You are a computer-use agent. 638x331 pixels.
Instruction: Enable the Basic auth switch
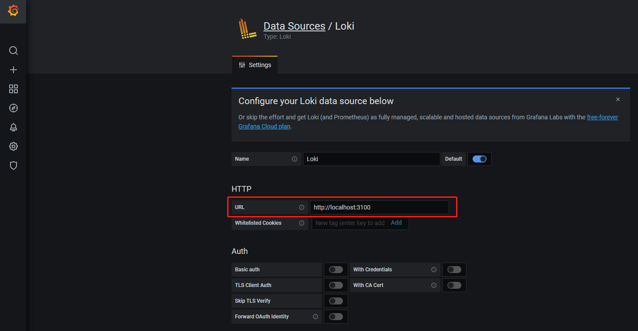(x=336, y=270)
